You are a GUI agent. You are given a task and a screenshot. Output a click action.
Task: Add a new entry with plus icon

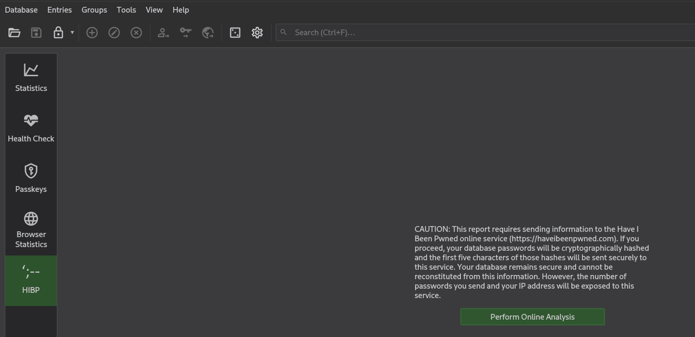coord(92,33)
